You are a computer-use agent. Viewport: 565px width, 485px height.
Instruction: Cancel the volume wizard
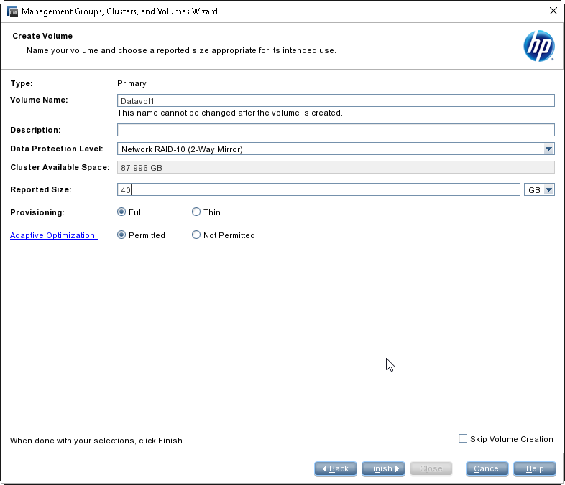(x=487, y=468)
